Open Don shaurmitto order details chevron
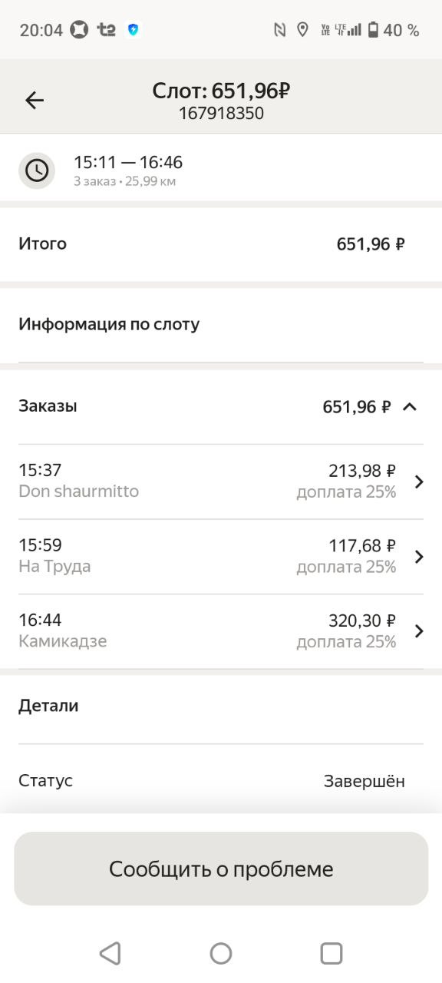The width and height of the screenshot is (442, 983). coord(419,482)
